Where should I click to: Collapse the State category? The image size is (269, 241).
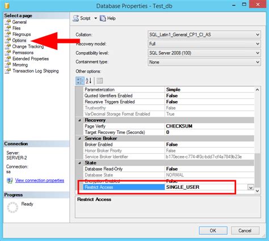click(79, 163)
